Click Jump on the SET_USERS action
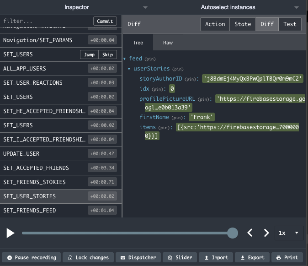The width and height of the screenshot is (308, 266). [x=90, y=54]
